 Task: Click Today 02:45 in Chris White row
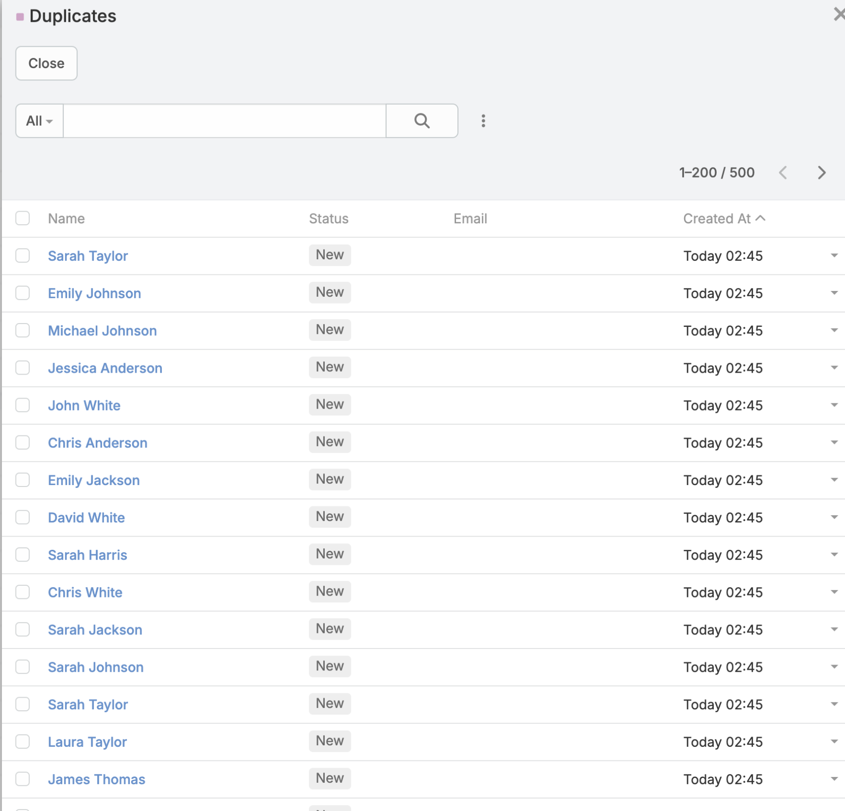coord(723,593)
